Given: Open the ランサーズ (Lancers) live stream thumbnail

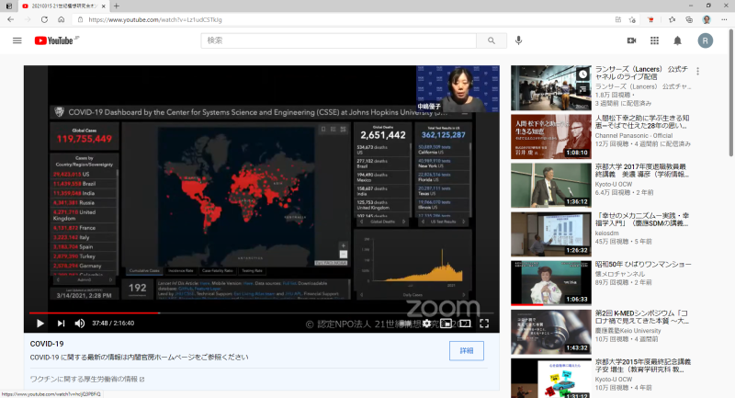Looking at the screenshot, I should [x=550, y=87].
